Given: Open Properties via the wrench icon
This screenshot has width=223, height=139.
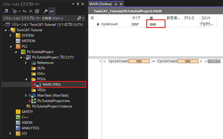Looking at the screenshot, I should pyautogui.click(x=45, y=11).
